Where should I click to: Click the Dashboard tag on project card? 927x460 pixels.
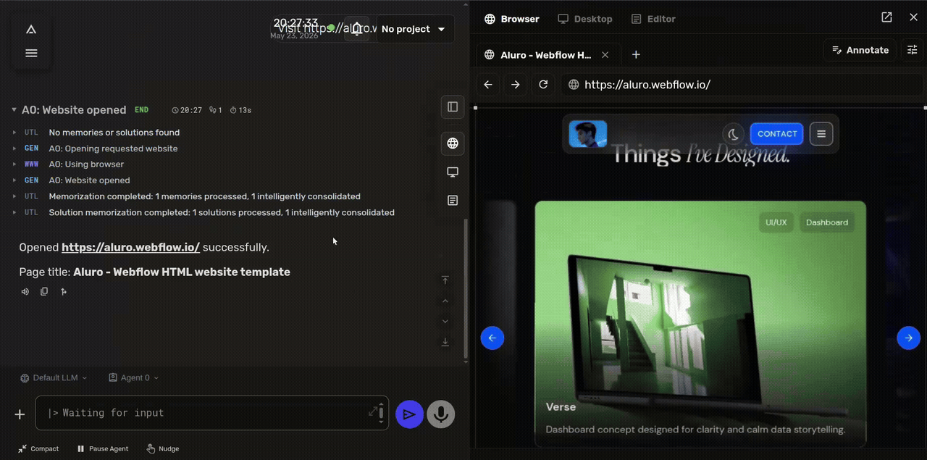tap(827, 222)
